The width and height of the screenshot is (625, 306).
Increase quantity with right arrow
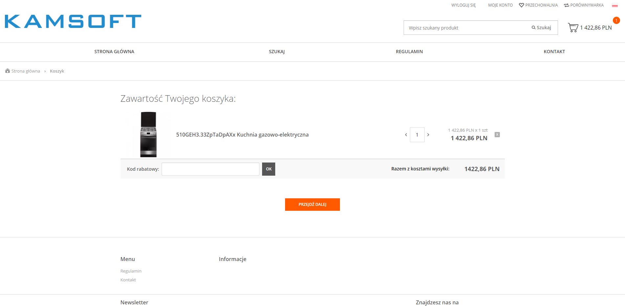coord(428,135)
